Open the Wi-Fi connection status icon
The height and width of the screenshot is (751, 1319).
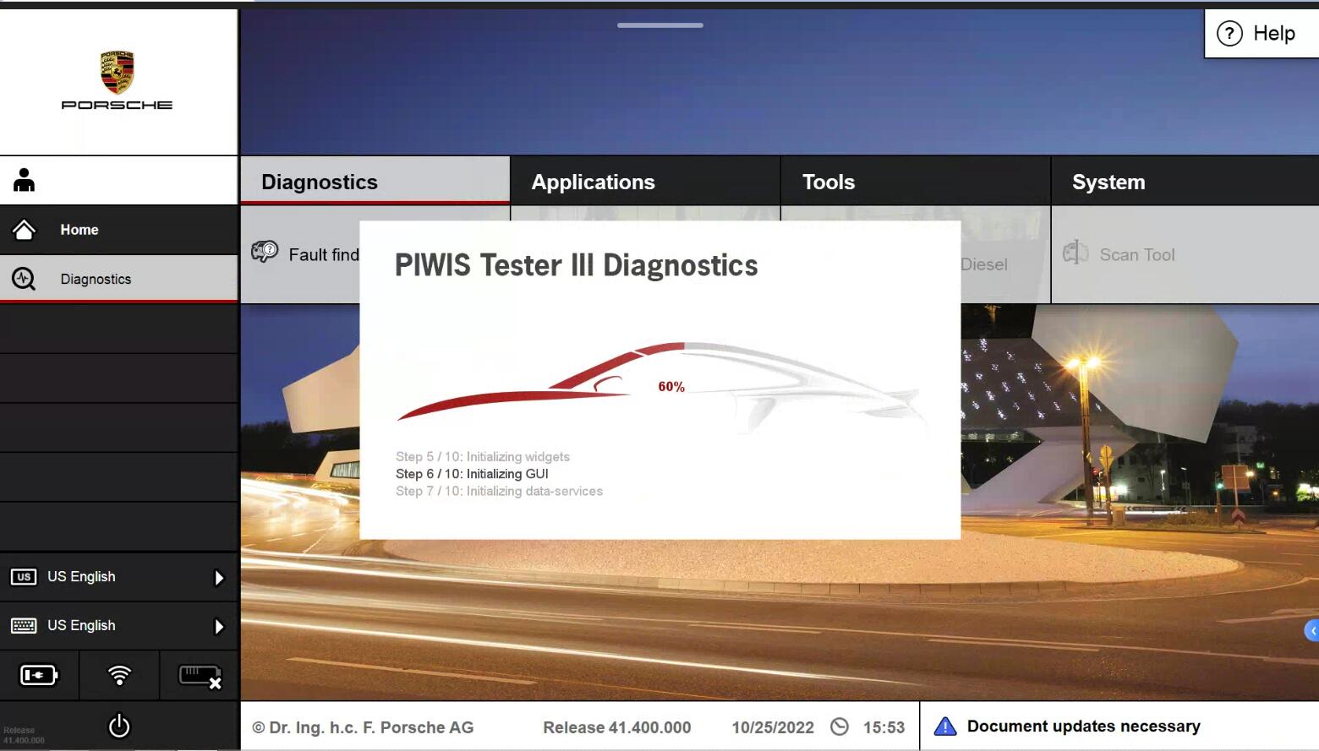(x=119, y=675)
